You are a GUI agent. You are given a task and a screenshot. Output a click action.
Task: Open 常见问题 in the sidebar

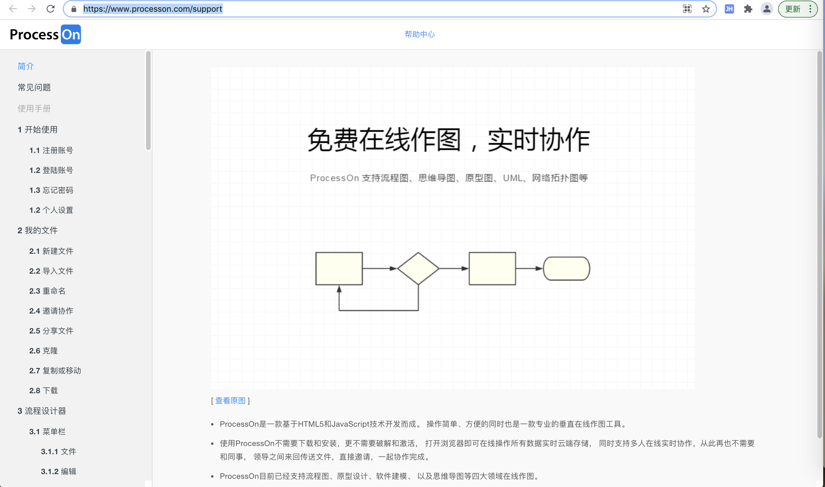(x=34, y=87)
